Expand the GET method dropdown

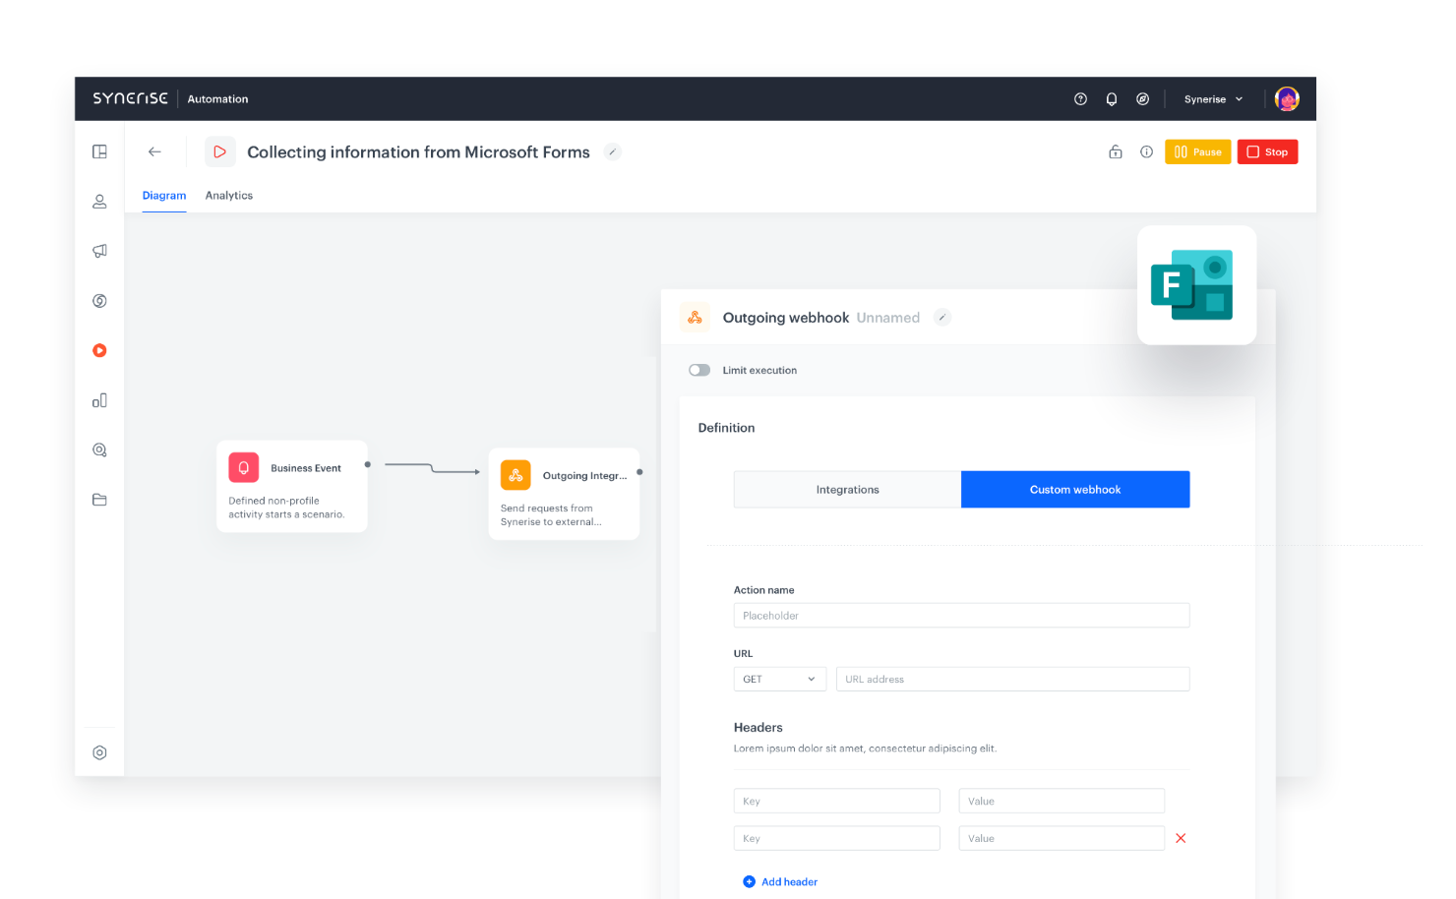[779, 679]
